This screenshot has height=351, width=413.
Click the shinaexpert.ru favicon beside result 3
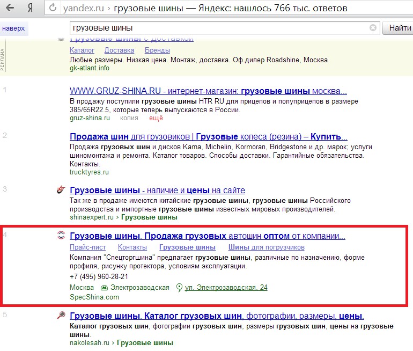click(61, 189)
